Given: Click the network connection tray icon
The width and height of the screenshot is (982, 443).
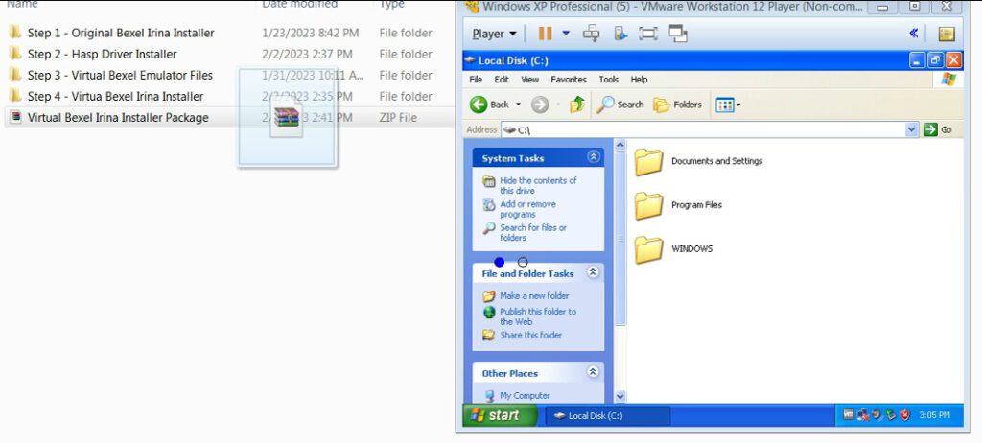Looking at the screenshot, I should tap(863, 415).
